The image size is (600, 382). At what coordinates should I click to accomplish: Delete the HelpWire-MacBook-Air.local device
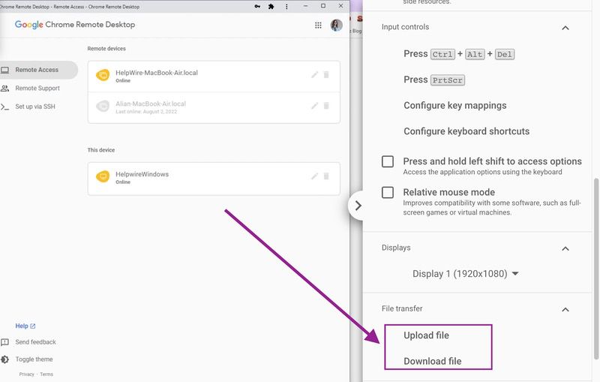[x=326, y=74]
